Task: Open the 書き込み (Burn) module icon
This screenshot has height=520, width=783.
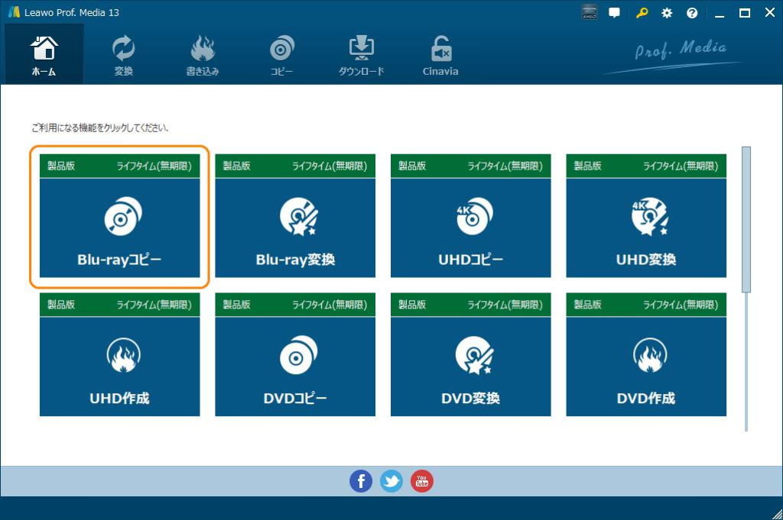Action: (x=203, y=53)
